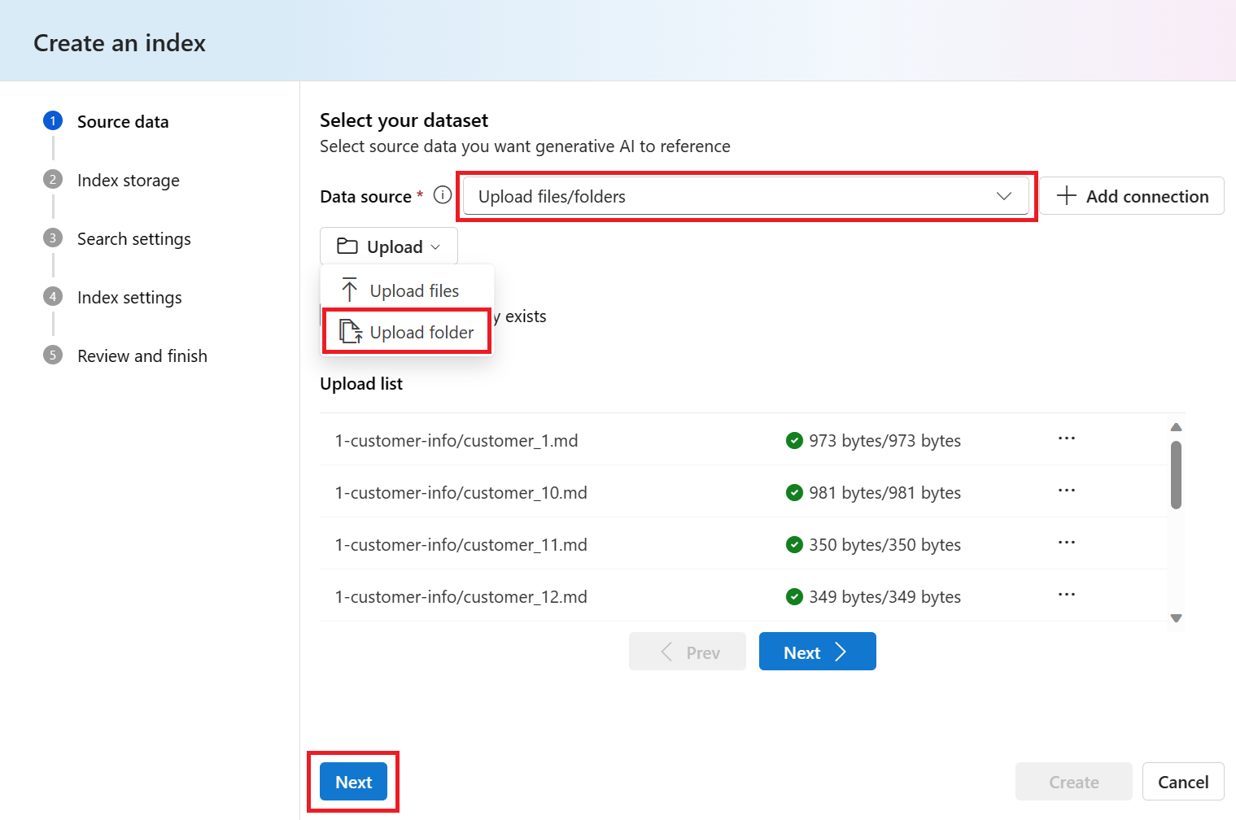Screen dimensions: 1236x820
Task: Select file 1-customer-info/customer_10.md
Action: [x=461, y=493]
